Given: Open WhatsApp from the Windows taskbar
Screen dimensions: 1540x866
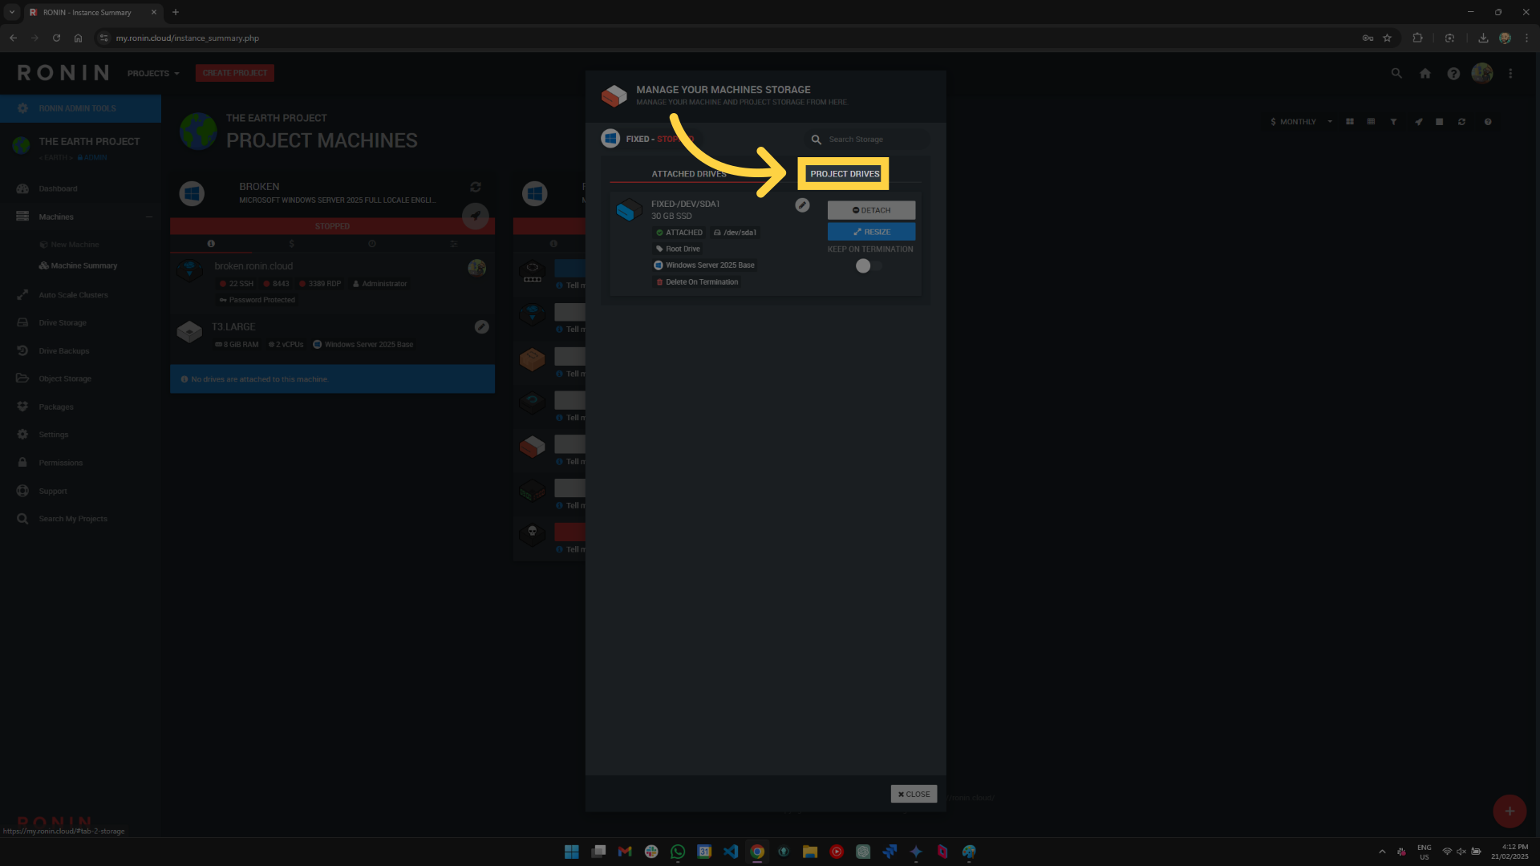Looking at the screenshot, I should click(678, 852).
